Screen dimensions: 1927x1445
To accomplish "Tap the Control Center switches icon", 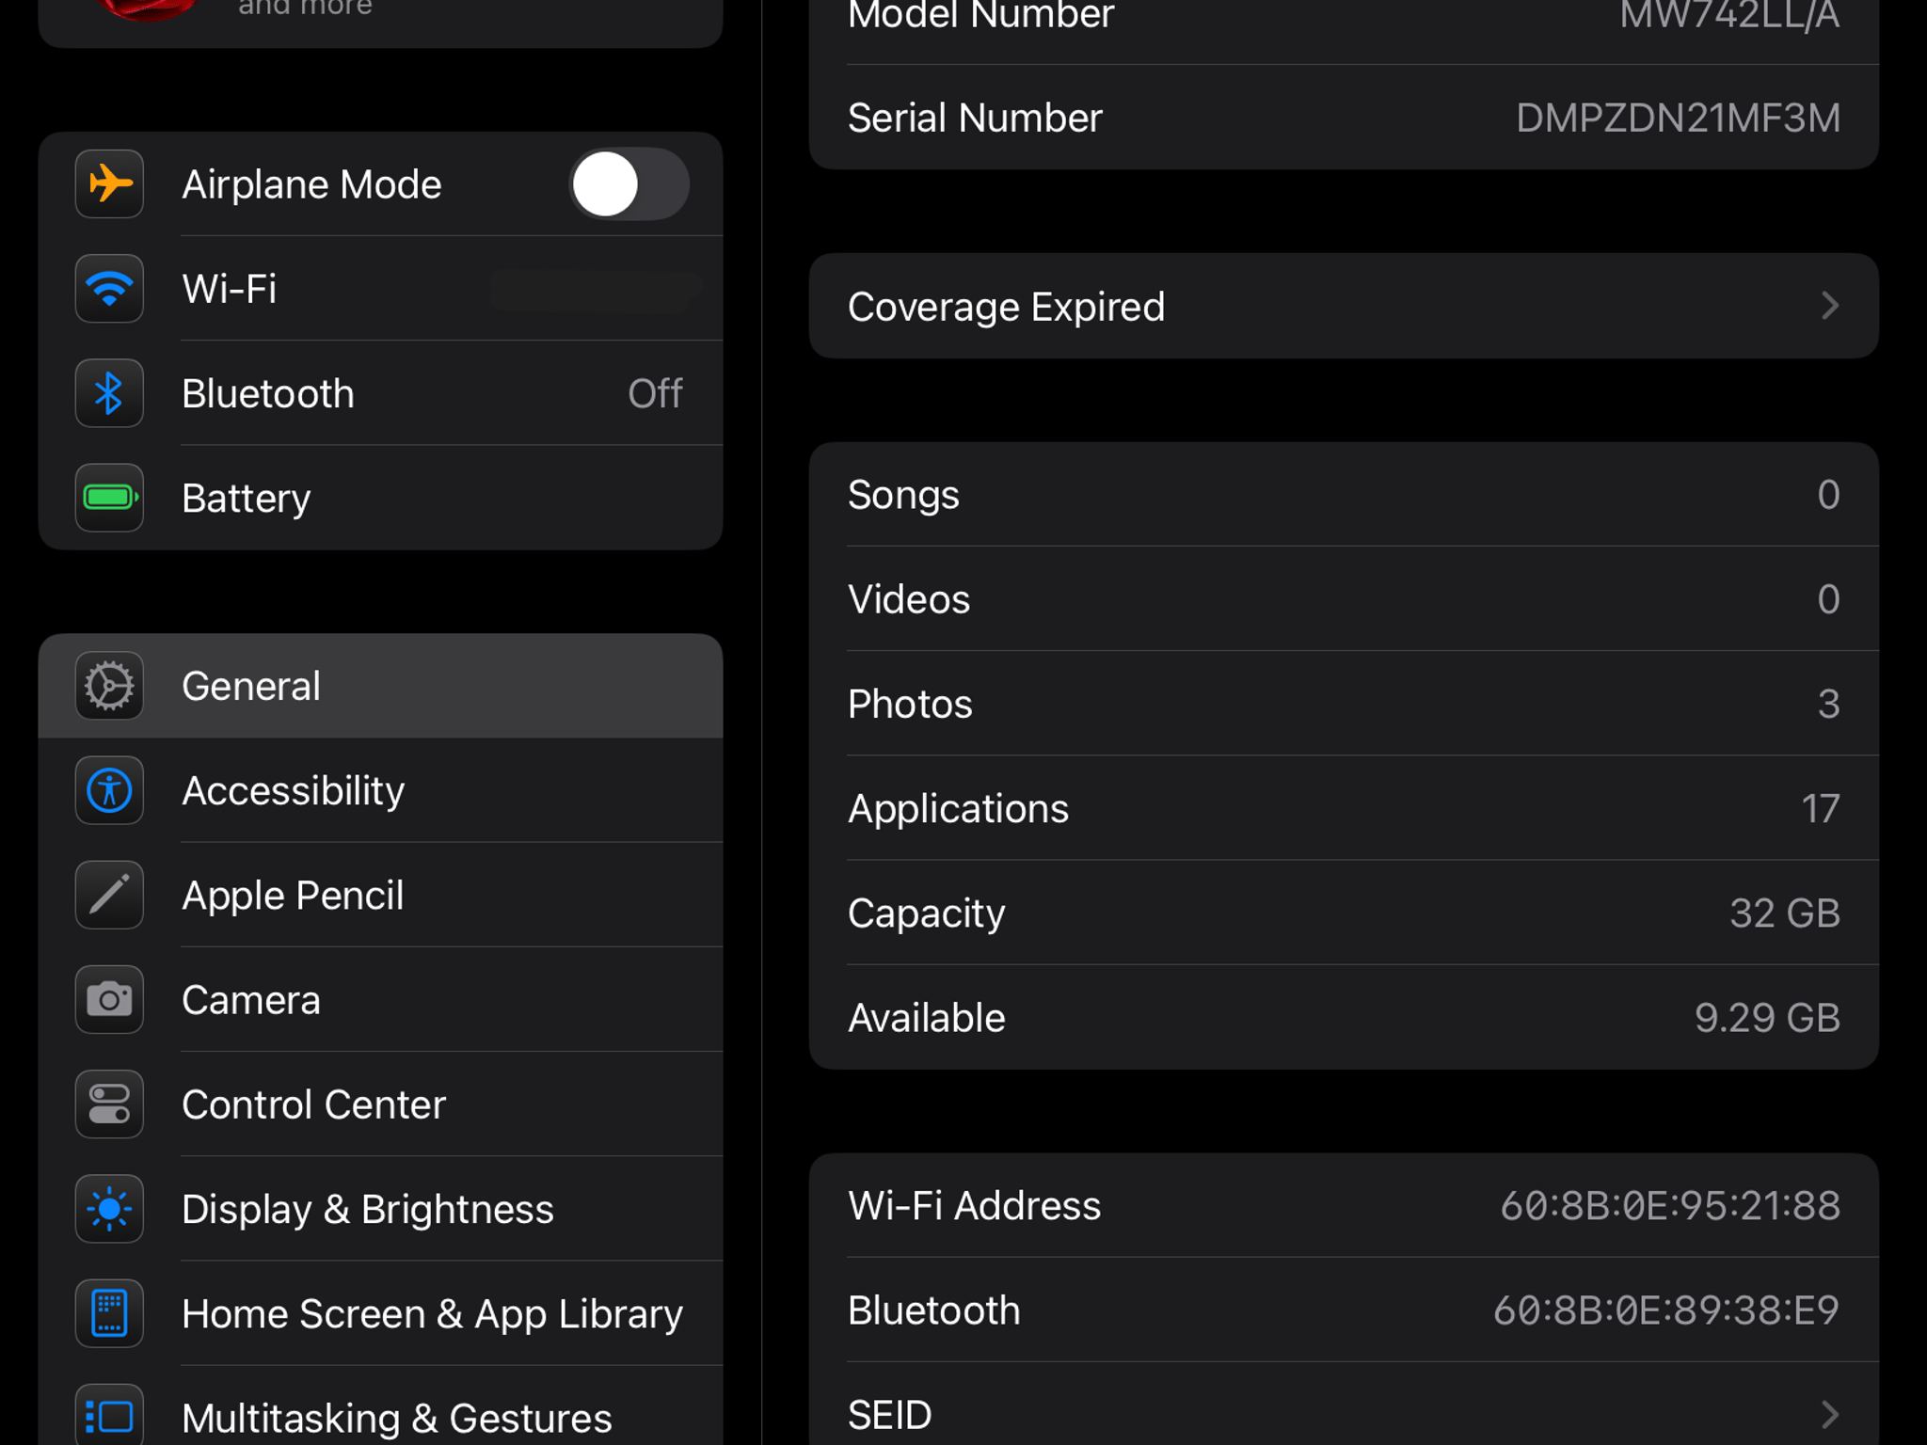I will coord(109,1104).
